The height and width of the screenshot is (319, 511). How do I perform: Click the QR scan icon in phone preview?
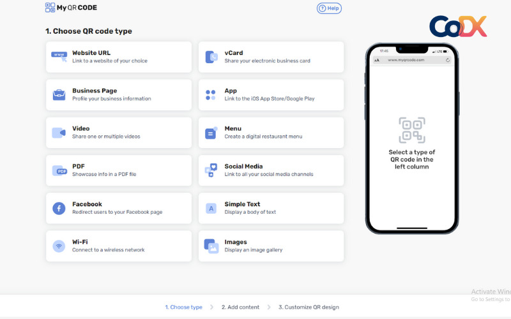tap(412, 130)
